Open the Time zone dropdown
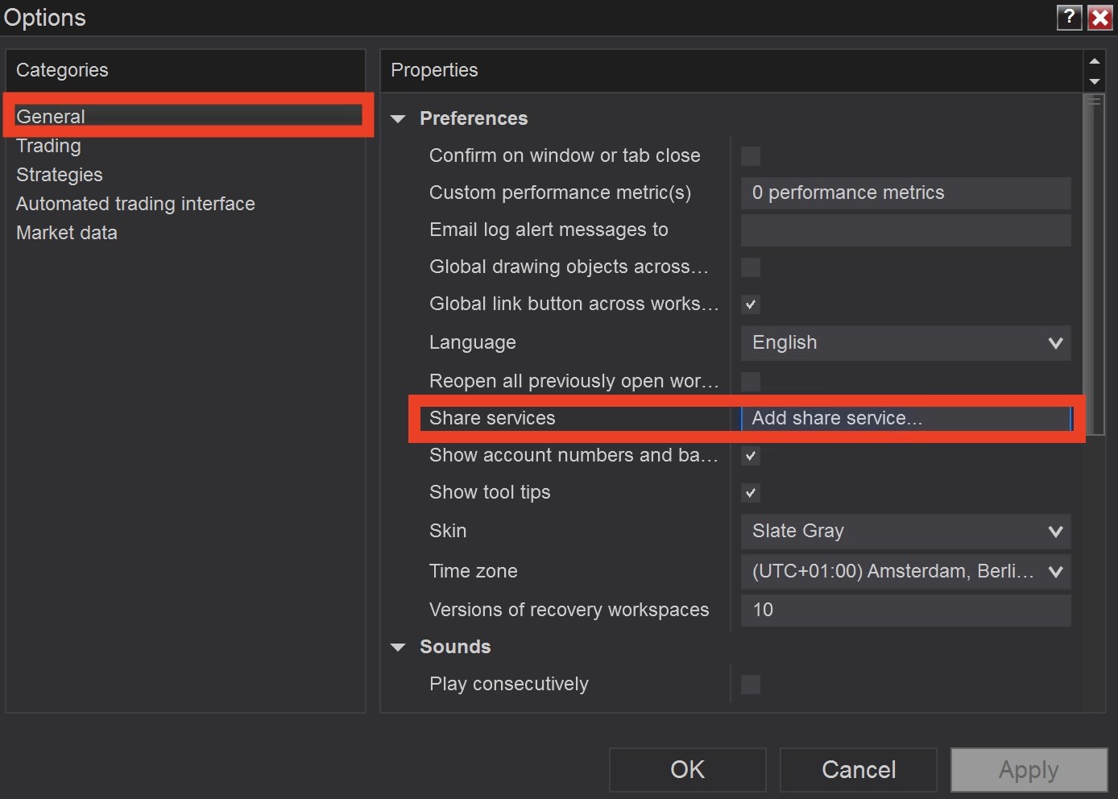1118x799 pixels. pos(905,572)
